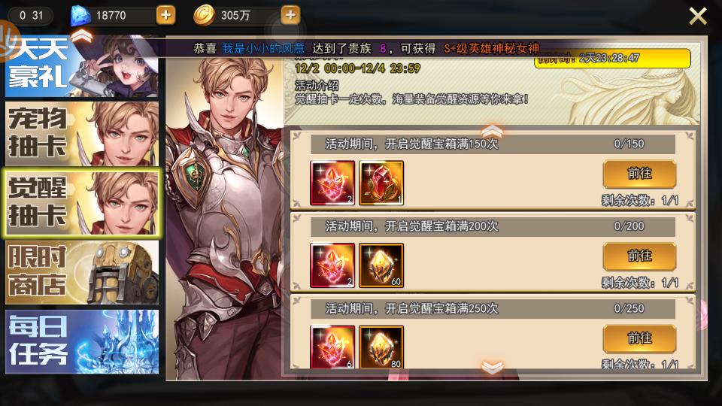722x406 pixels.
Task: Open the 天天豪礼 banner tab
Action: 82,65
